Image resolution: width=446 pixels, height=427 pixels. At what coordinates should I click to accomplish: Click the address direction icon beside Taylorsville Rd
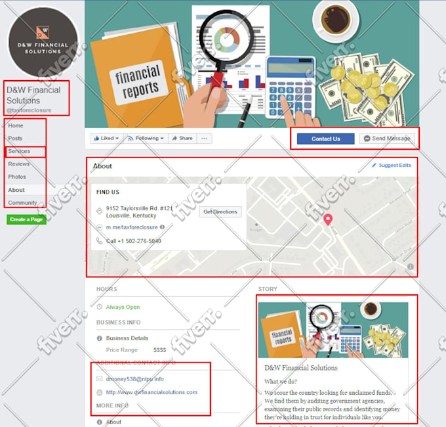coord(99,212)
